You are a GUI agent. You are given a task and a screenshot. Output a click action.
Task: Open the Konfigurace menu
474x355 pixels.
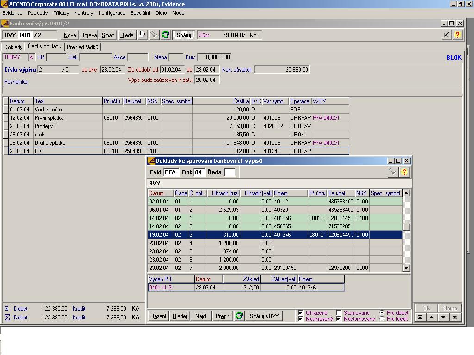tap(112, 13)
